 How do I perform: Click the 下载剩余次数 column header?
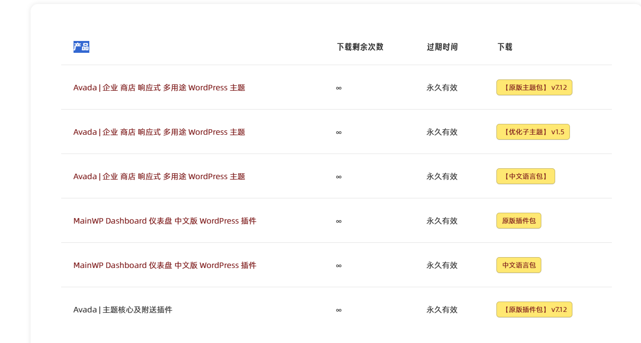click(360, 47)
